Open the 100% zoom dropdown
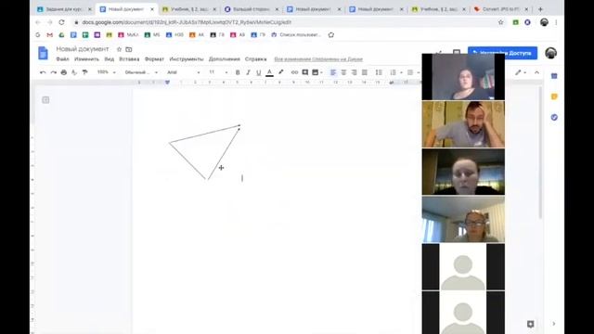This screenshot has height=334, width=594. 106,72
